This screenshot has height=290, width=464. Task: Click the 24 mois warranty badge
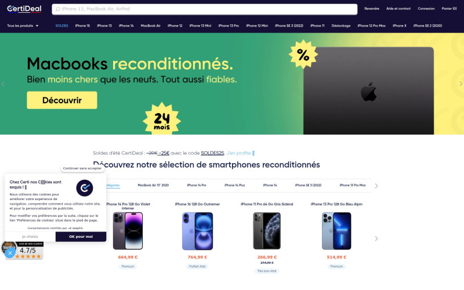162,119
